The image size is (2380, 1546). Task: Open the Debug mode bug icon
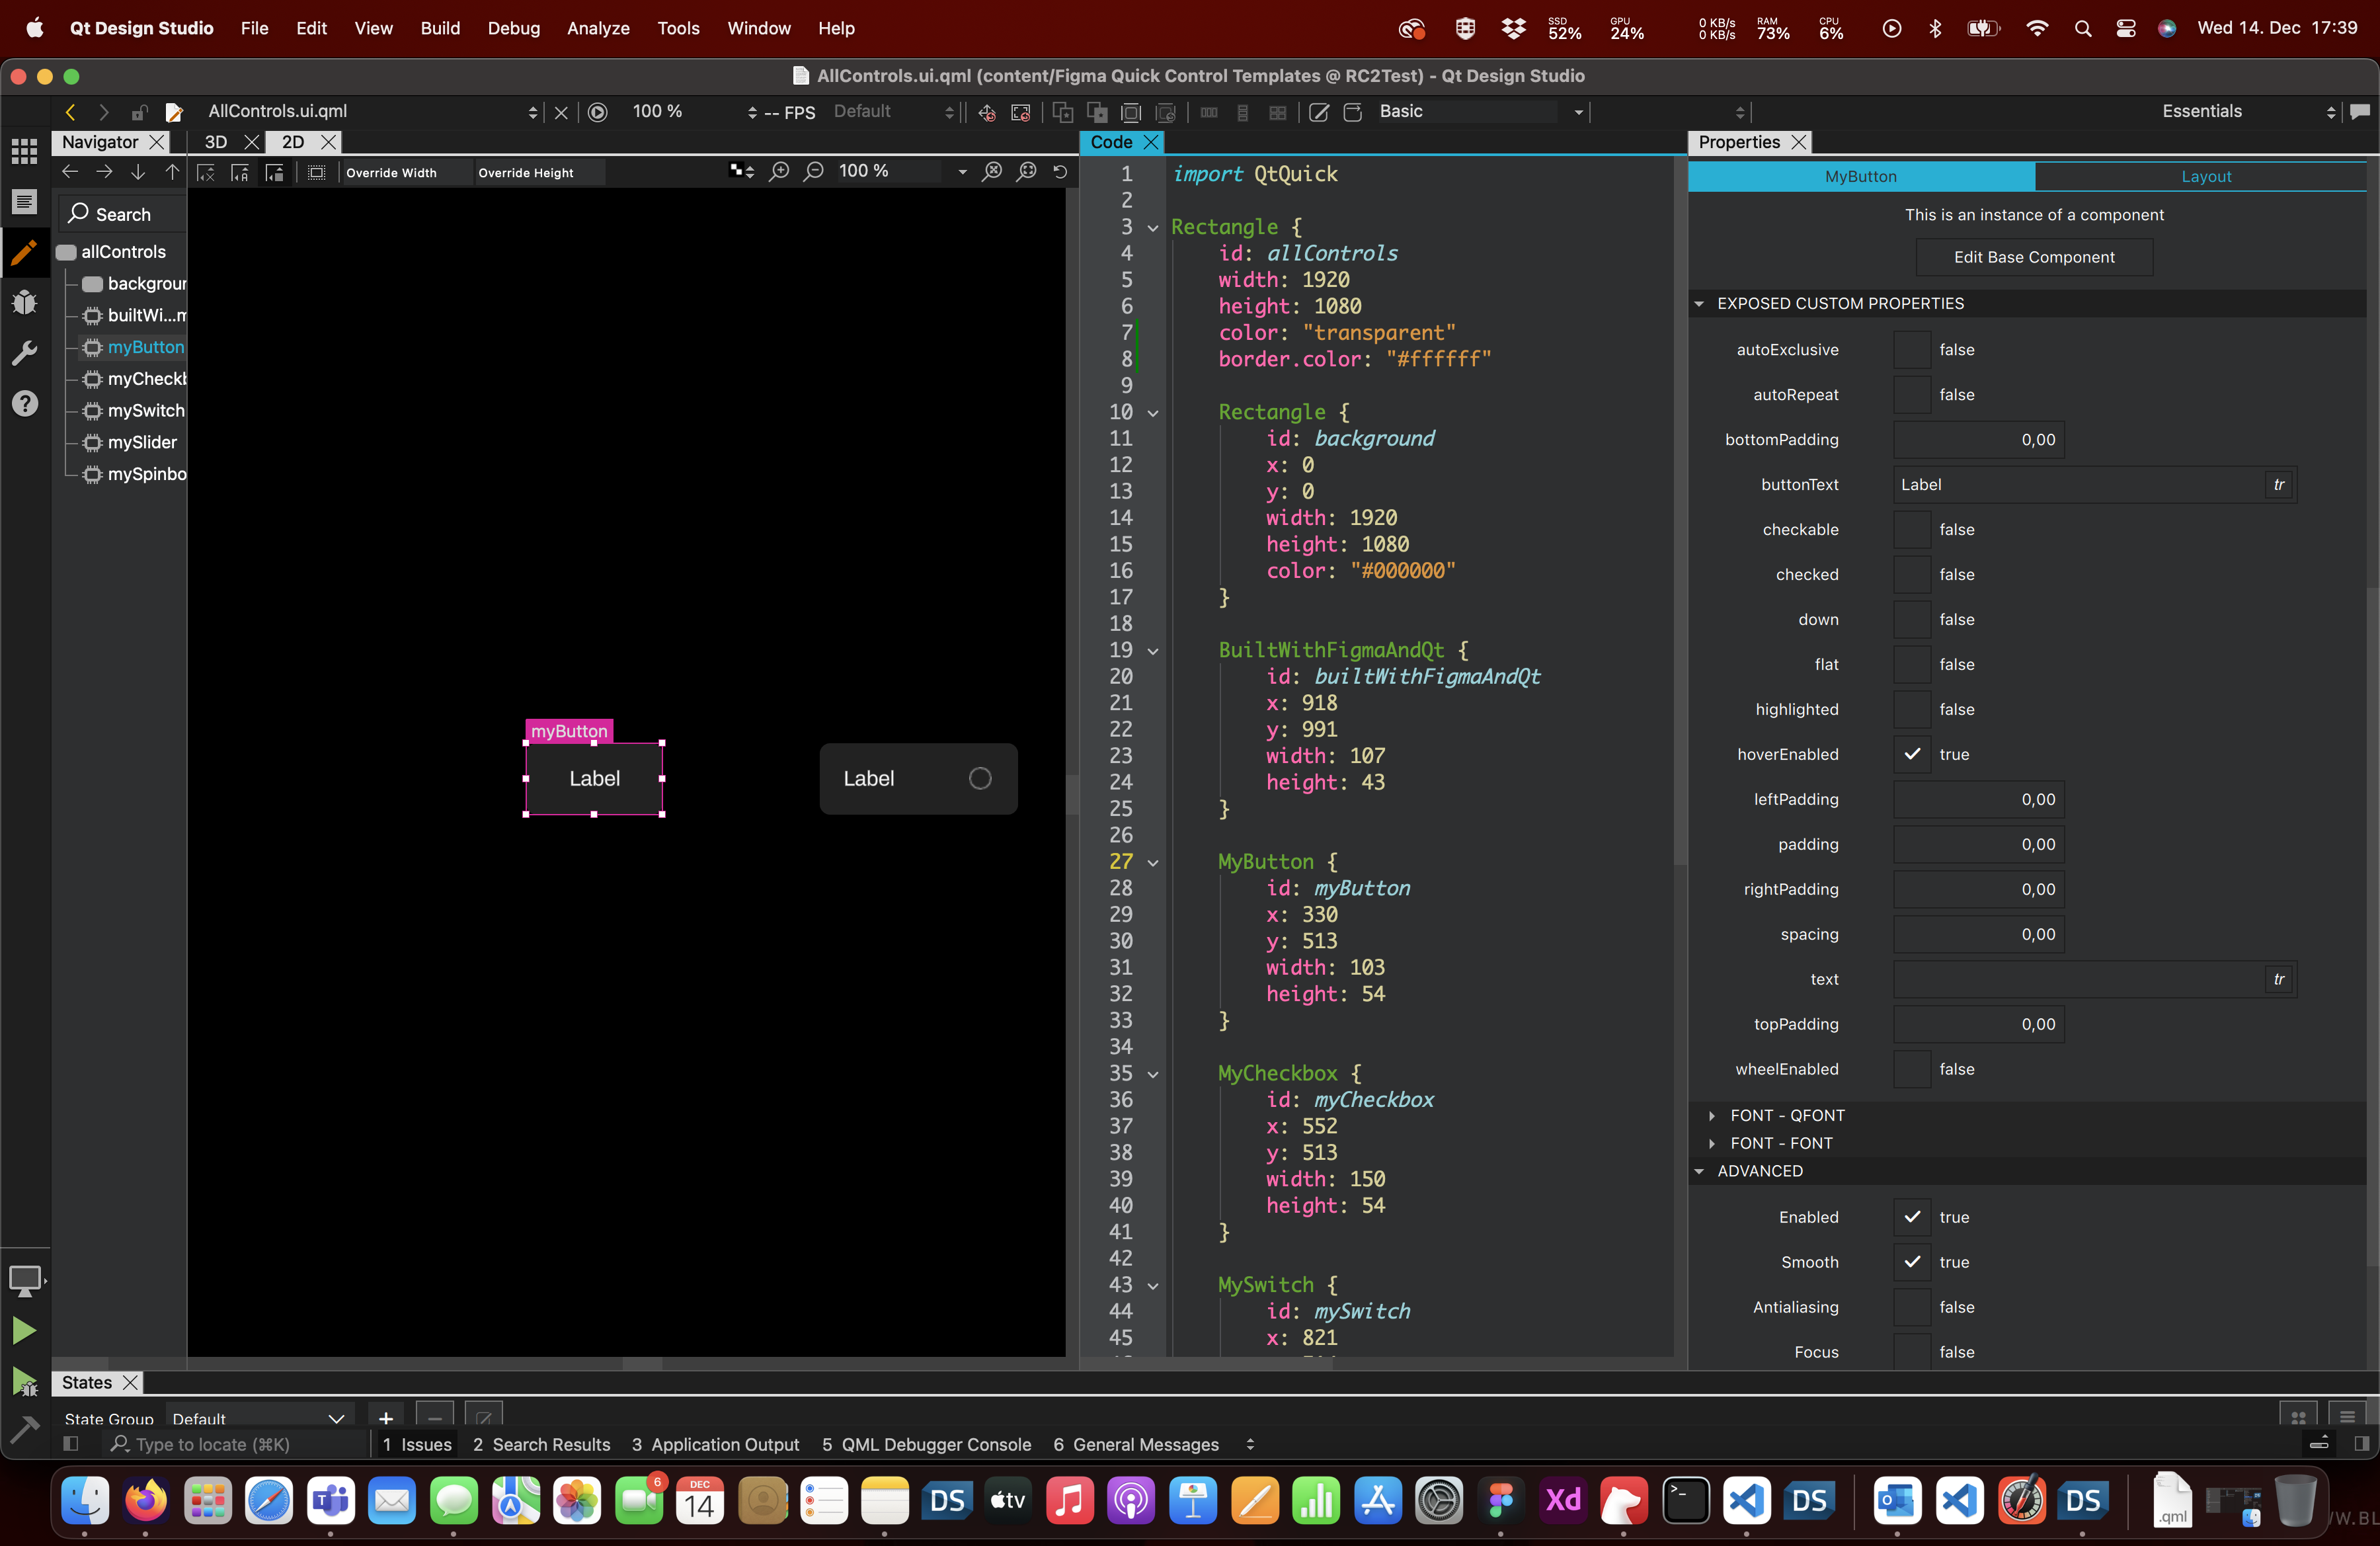24,302
